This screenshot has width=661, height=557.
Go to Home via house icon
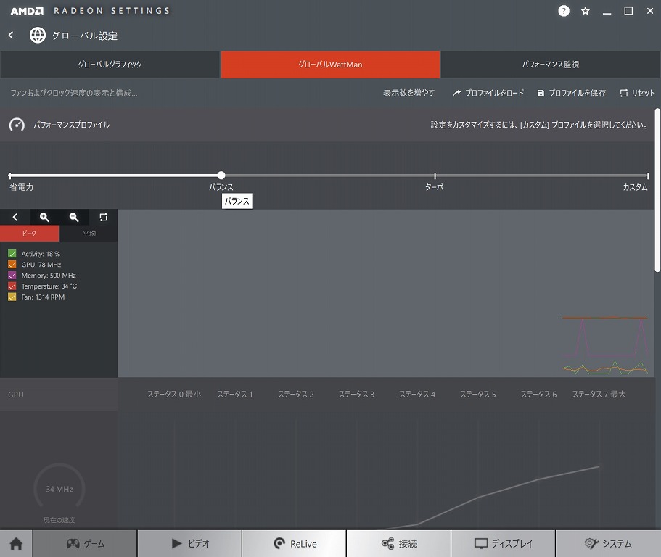pos(16,543)
